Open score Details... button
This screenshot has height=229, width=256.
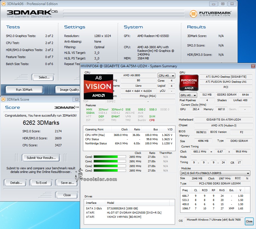[16, 183]
